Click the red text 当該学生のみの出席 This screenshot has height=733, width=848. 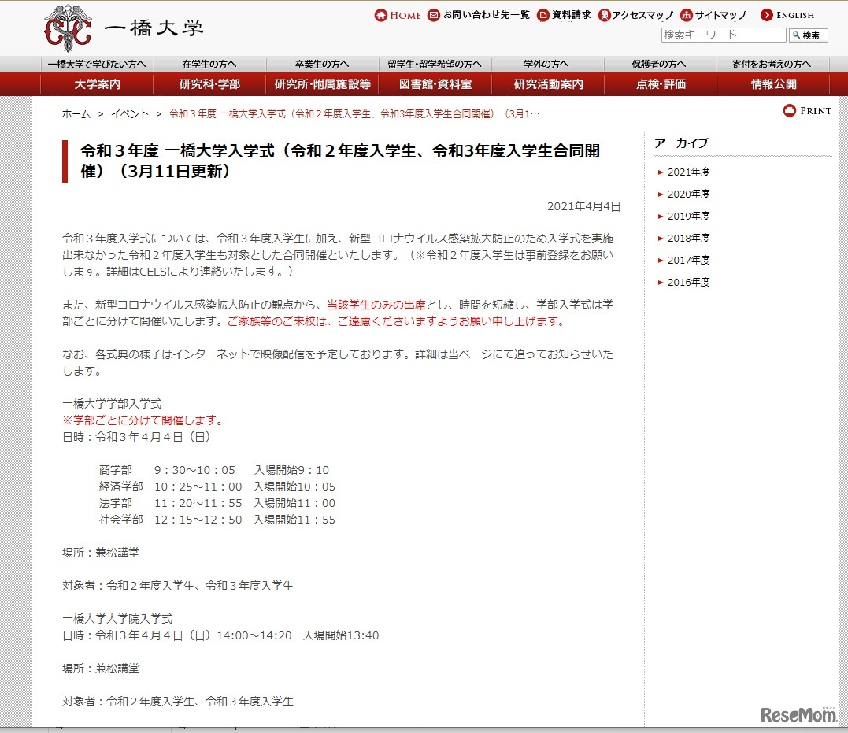click(x=376, y=305)
